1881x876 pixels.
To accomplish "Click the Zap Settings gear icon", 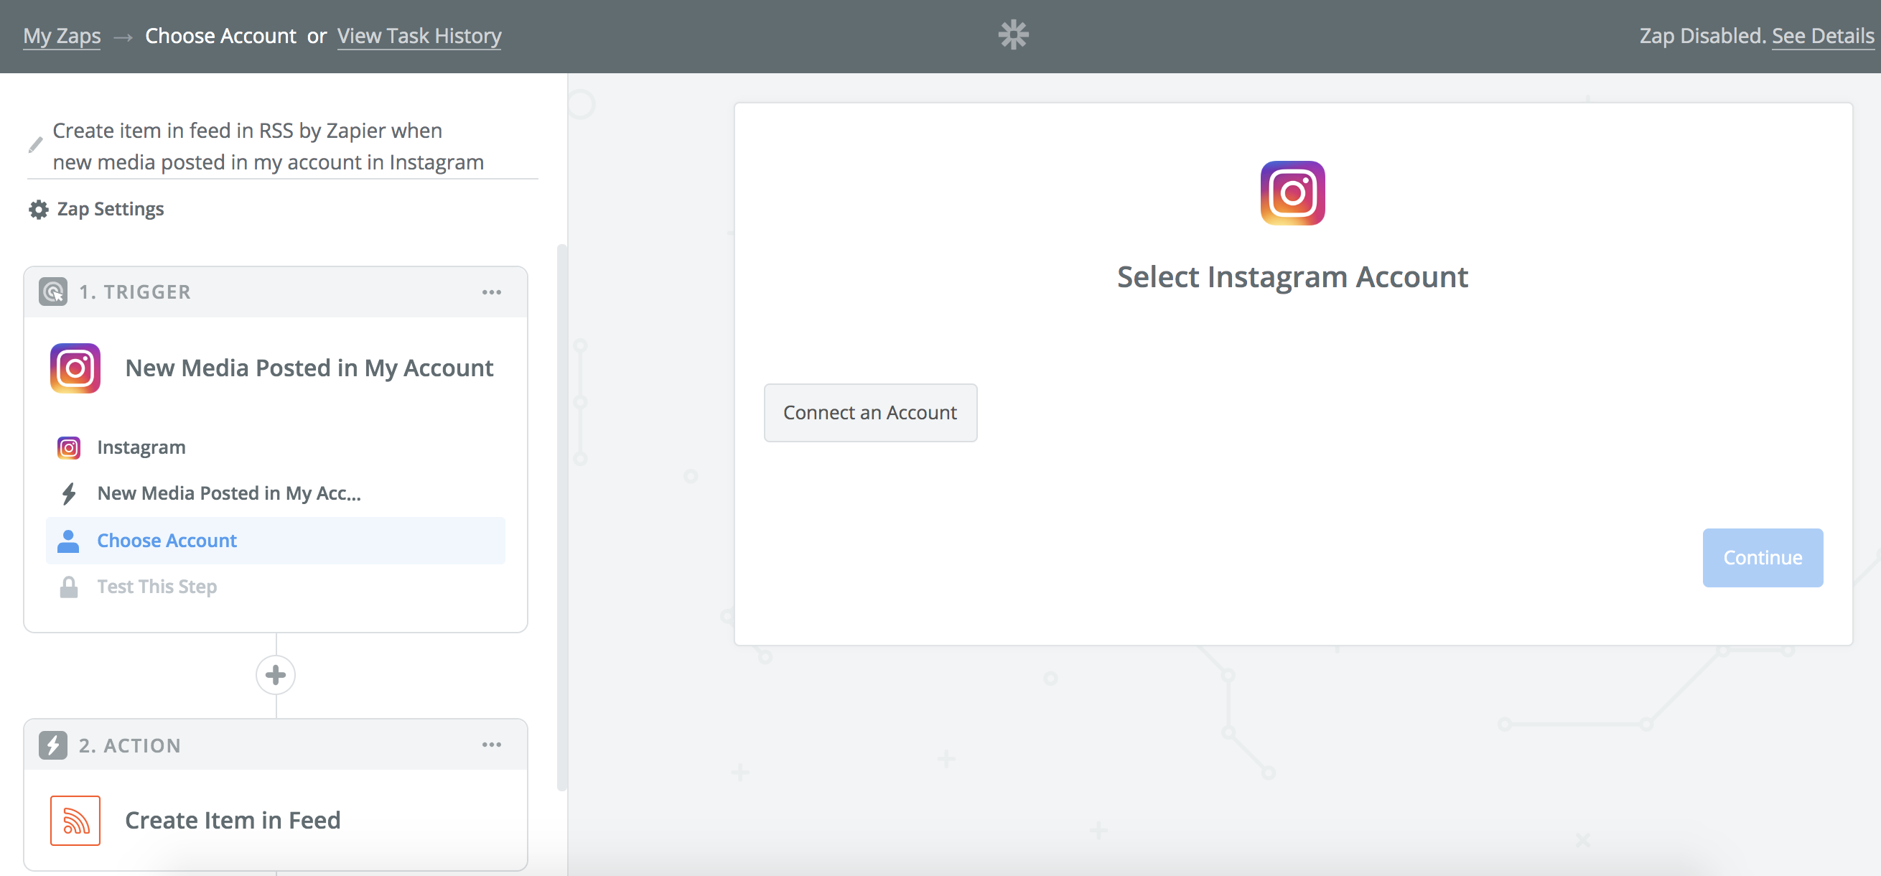I will click(x=38, y=210).
